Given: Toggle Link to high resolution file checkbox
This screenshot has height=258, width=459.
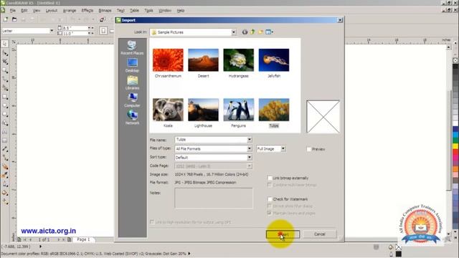Looking at the screenshot, I should coord(151,222).
